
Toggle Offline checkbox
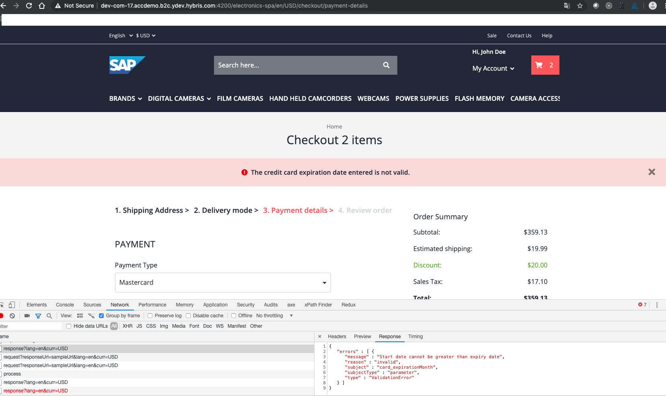click(234, 316)
